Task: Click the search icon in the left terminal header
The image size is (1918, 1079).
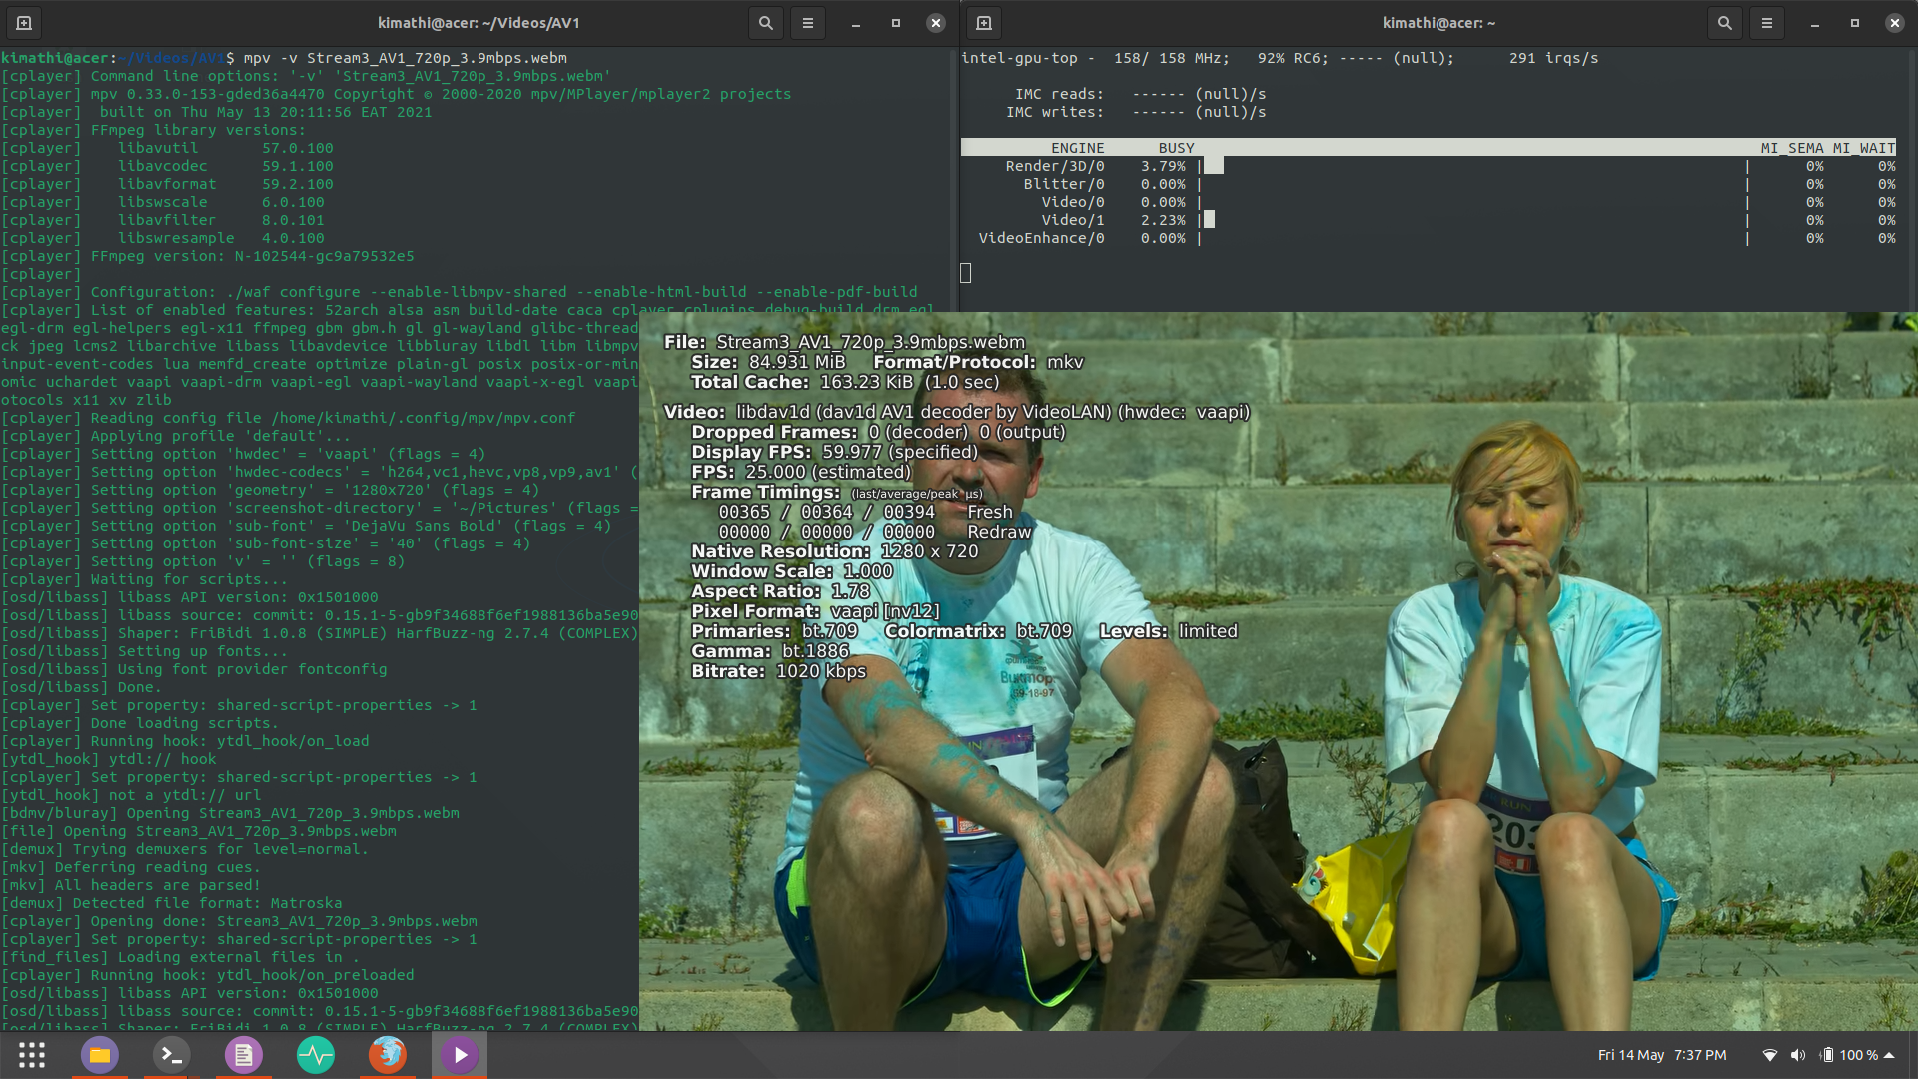Action: pos(766,22)
